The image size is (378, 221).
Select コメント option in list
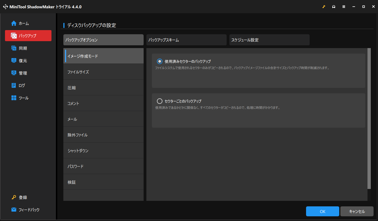point(103,103)
